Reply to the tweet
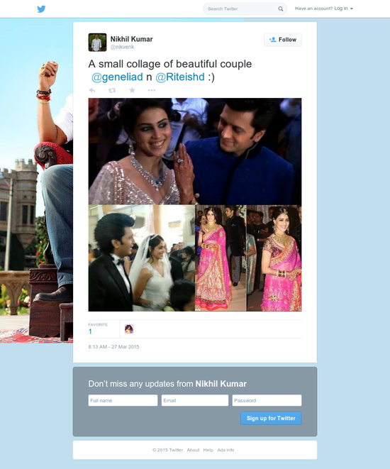 tap(92, 90)
